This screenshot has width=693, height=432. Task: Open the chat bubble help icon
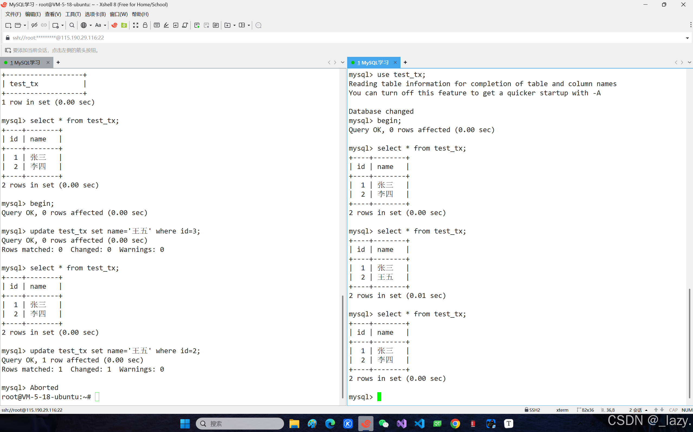pyautogui.click(x=258, y=25)
